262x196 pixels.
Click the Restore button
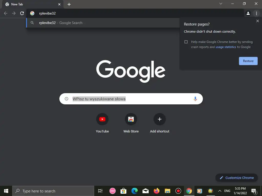[248, 61]
